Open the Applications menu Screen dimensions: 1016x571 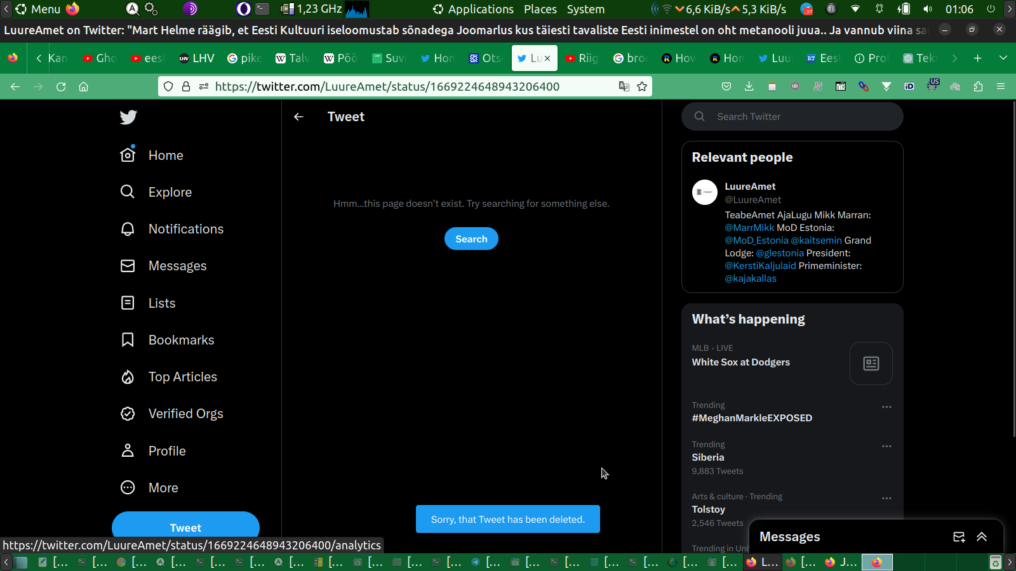coord(474,9)
